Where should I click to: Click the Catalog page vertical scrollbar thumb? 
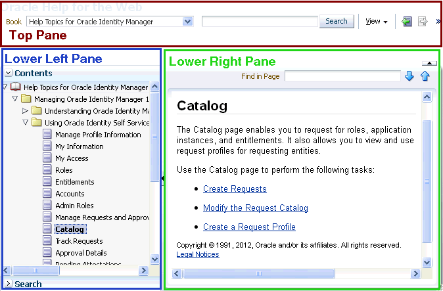pyautogui.click(x=427, y=181)
